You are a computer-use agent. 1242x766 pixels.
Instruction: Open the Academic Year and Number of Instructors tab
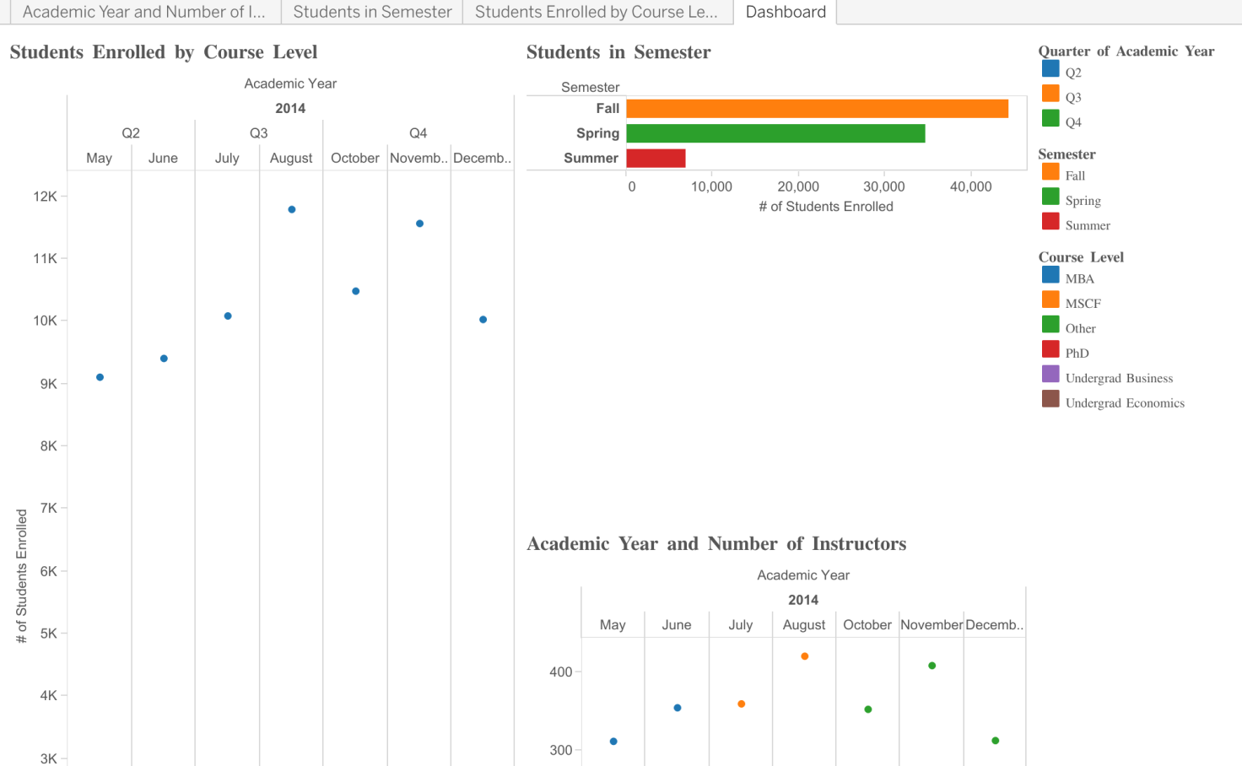[143, 12]
